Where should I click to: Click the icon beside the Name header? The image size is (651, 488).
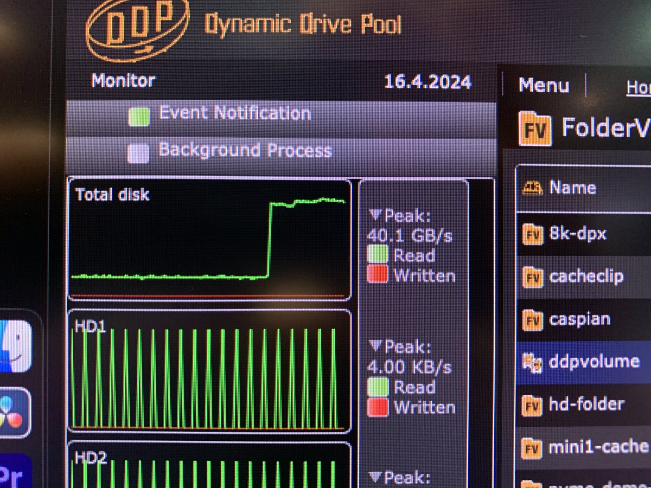pyautogui.click(x=532, y=188)
